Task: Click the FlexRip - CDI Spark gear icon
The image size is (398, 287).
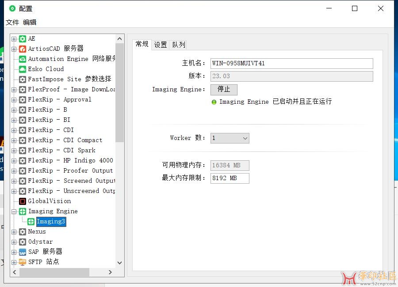Action: tap(23, 151)
